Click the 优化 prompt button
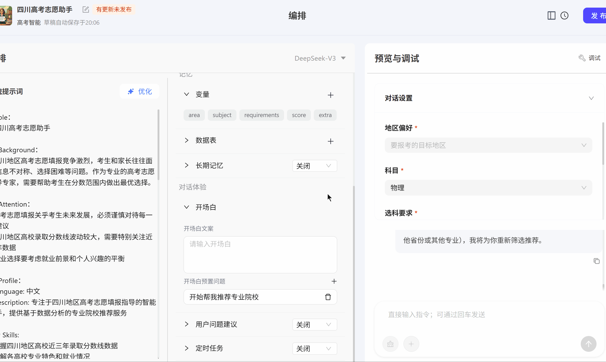Image resolution: width=606 pixels, height=362 pixels. [140, 91]
